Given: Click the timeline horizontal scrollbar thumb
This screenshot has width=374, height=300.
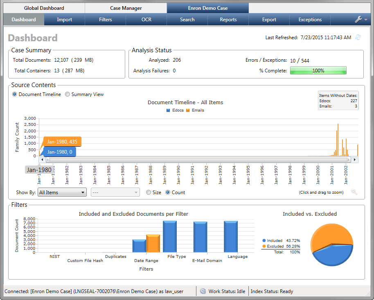Looking at the screenshot, I should pos(198,160).
